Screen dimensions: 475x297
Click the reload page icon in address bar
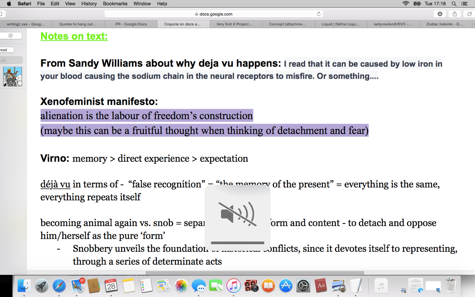point(318,14)
